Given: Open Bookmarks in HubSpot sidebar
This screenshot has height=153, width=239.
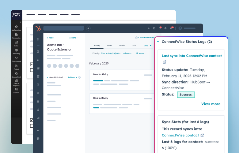Looking at the screenshot, I should [x=38, y=39].
